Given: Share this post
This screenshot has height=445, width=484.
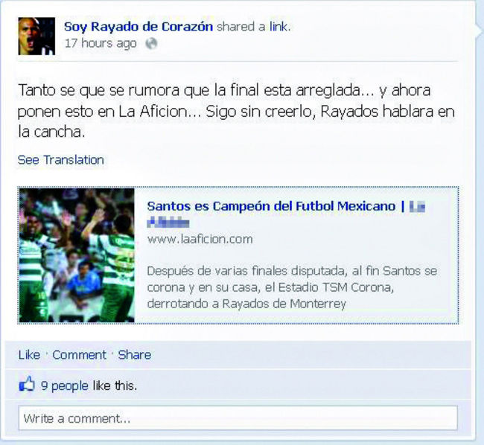Looking at the screenshot, I should click(135, 355).
